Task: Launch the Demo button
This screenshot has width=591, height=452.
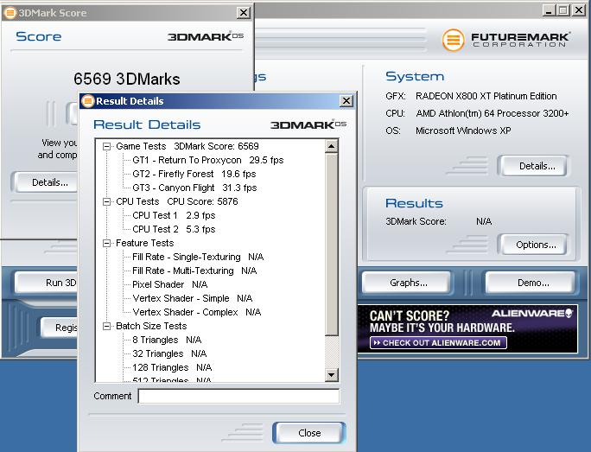Action: pyautogui.click(x=531, y=283)
